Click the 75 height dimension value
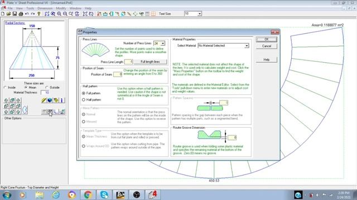Viewport: 357px width, 200px height. click(57, 58)
